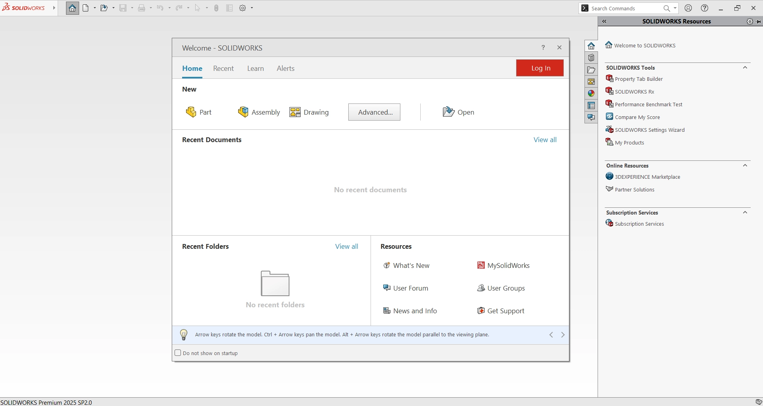Viewport: 763px width, 406px height.
Task: Open Options gear in the top toolbar
Action: (x=243, y=8)
